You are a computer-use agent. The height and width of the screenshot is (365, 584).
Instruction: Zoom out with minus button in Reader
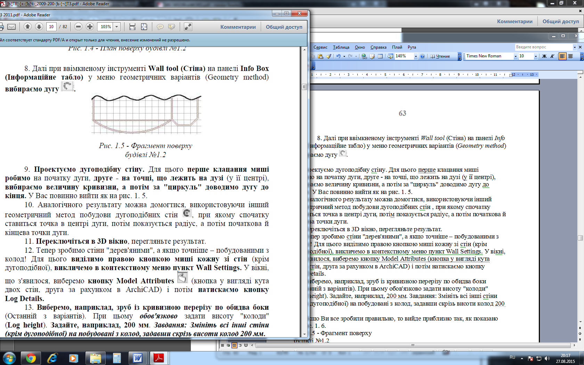[x=79, y=27]
